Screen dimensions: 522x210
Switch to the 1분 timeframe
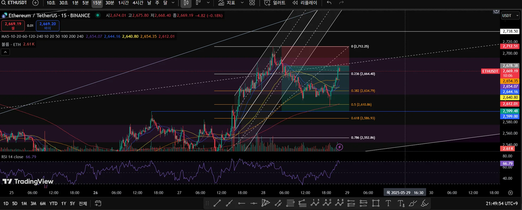tap(75, 3)
